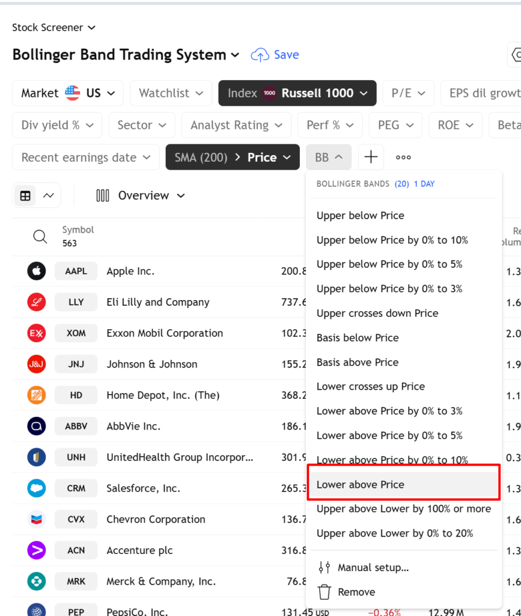Screen dimensions: 521x616
Task: Expand Bollinger Band Trading System screen menu
Action: point(126,55)
